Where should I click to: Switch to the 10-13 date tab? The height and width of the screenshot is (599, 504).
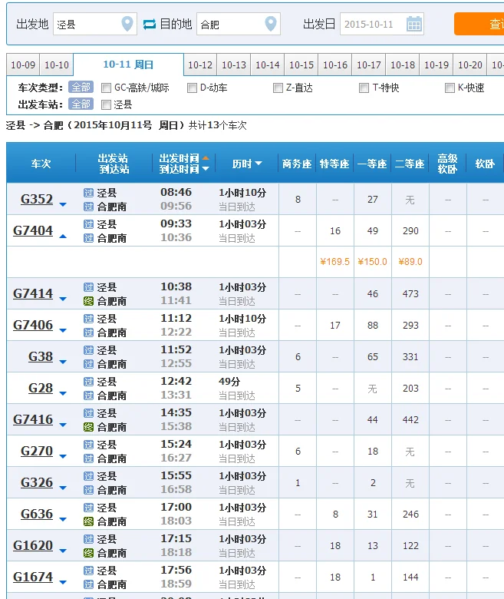pos(234,65)
